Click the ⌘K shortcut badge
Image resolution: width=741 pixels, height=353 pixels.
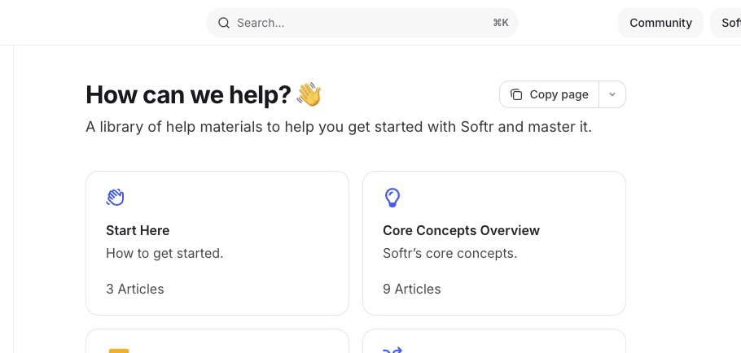point(501,23)
